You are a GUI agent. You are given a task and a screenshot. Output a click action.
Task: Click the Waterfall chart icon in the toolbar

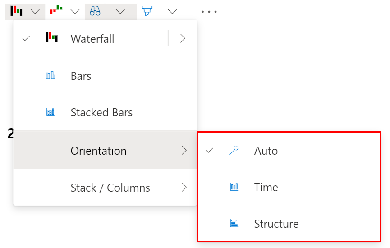17,11
